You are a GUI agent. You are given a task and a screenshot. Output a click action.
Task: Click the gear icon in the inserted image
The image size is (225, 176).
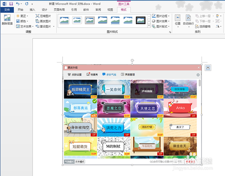(198, 75)
